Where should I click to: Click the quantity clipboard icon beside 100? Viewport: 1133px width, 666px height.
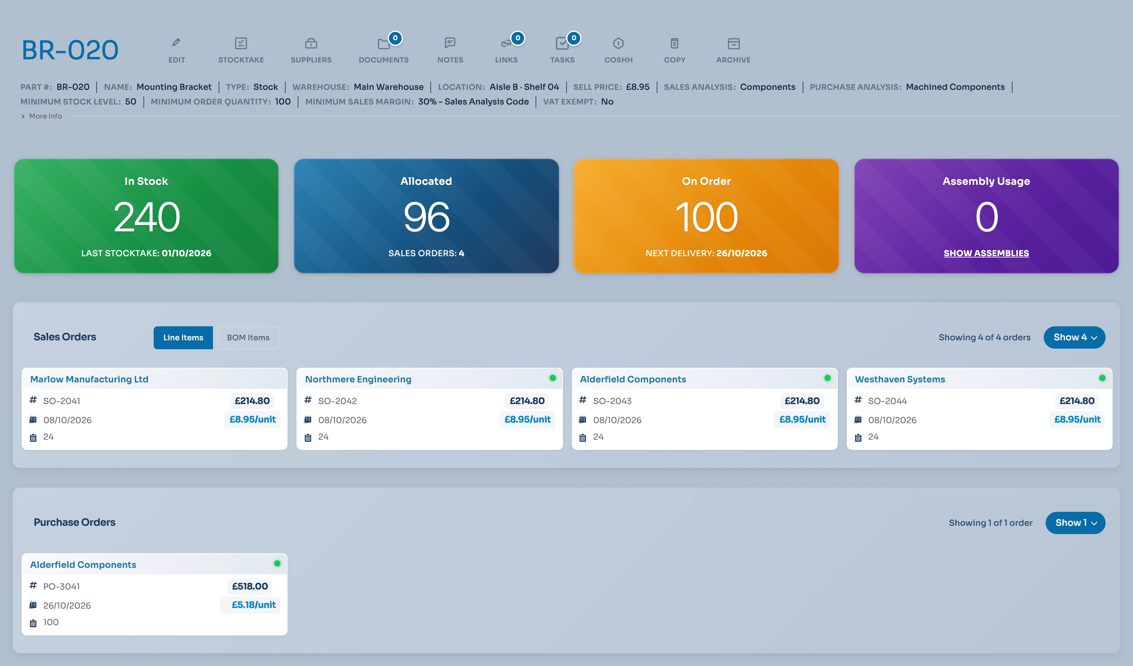(33, 623)
